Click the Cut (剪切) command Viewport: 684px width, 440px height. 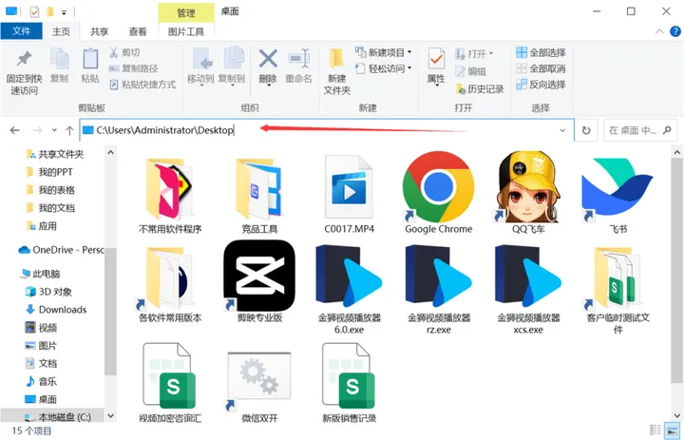124,53
